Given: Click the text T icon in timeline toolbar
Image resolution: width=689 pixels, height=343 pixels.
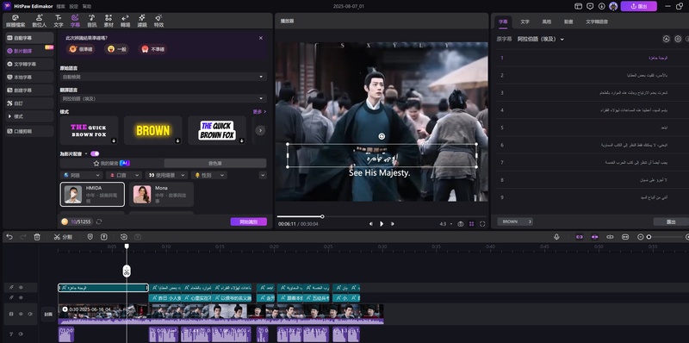Looking at the screenshot, I should [x=103, y=237].
